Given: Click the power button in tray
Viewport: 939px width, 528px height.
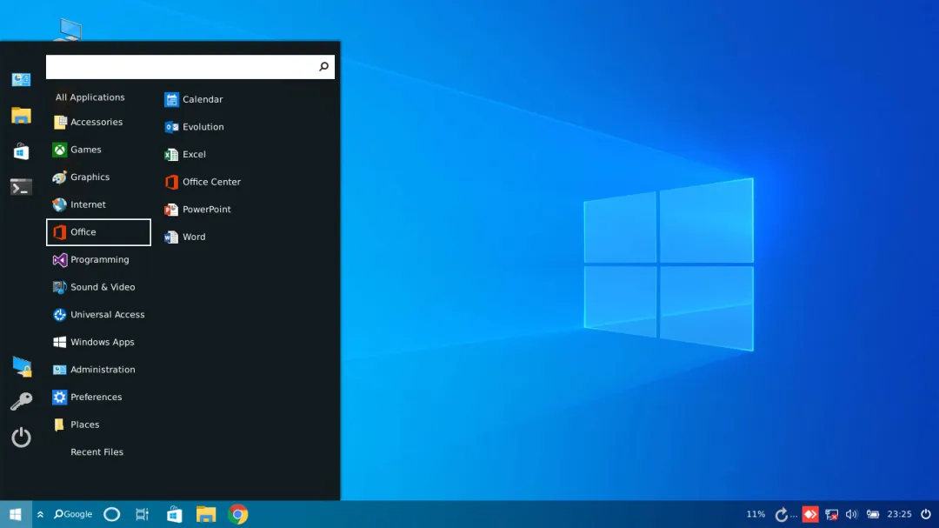Looking at the screenshot, I should [x=926, y=515].
